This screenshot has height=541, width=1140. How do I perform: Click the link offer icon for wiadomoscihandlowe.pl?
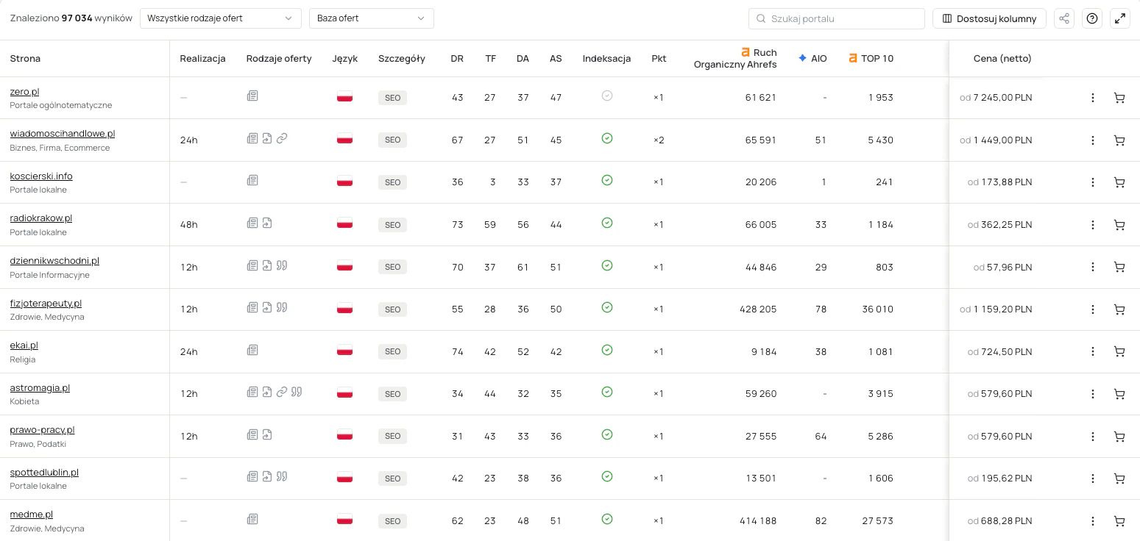[x=281, y=137]
